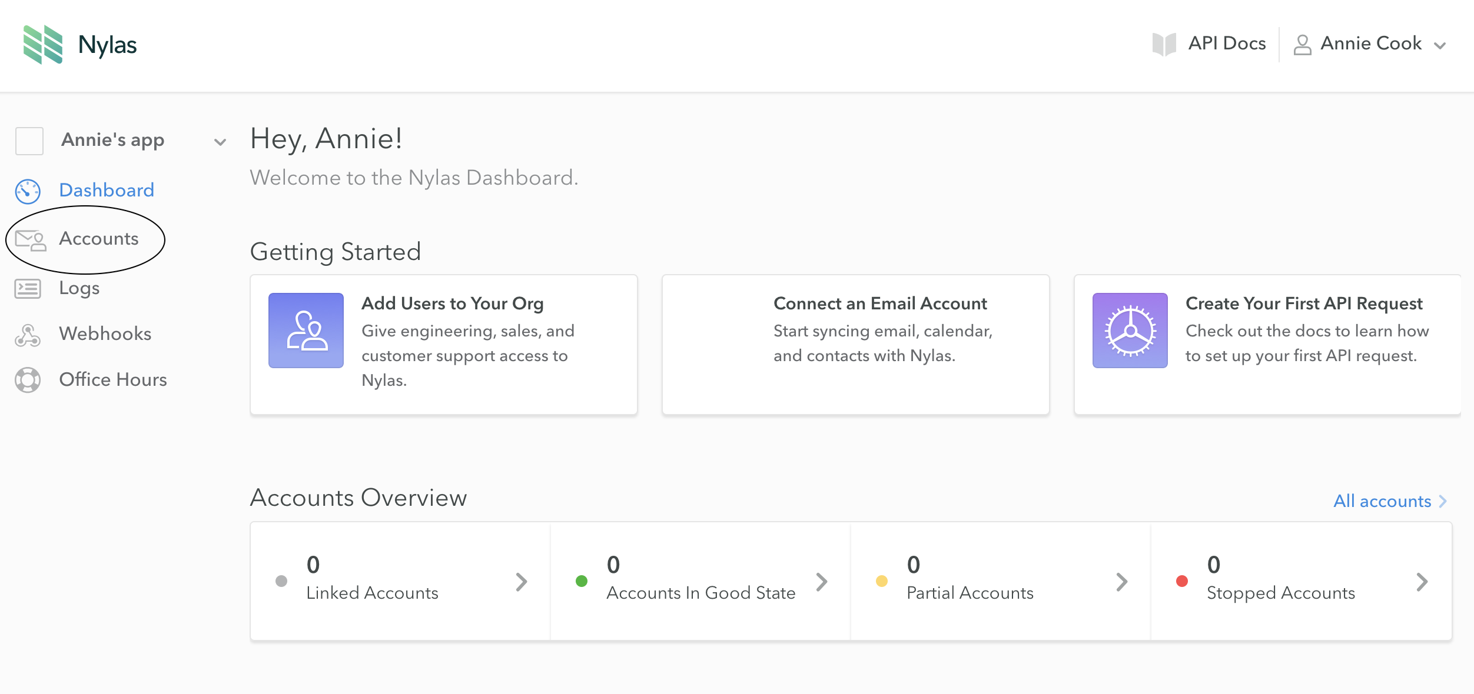Click the Add Users purple people icon
The height and width of the screenshot is (694, 1474).
pyautogui.click(x=306, y=331)
